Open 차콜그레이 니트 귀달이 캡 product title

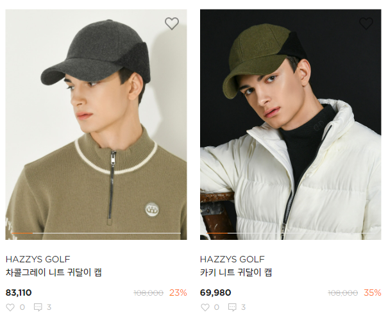[53, 273]
